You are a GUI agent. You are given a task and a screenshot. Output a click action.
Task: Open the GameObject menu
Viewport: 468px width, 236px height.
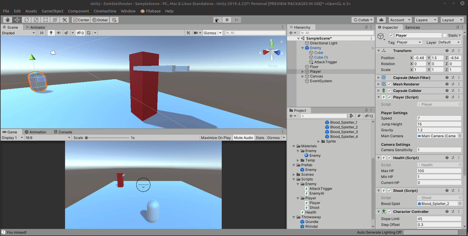(x=52, y=11)
